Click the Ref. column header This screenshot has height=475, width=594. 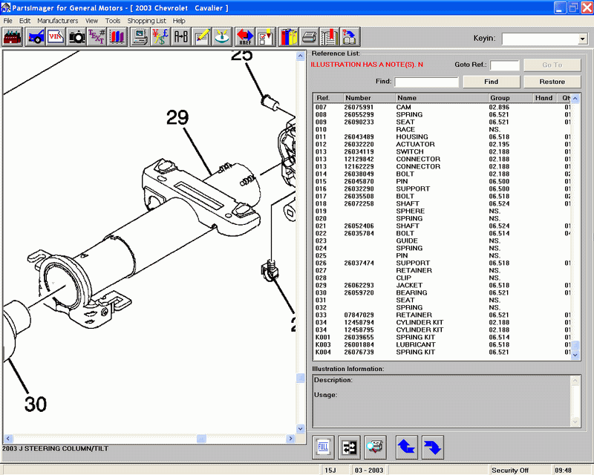coord(328,98)
